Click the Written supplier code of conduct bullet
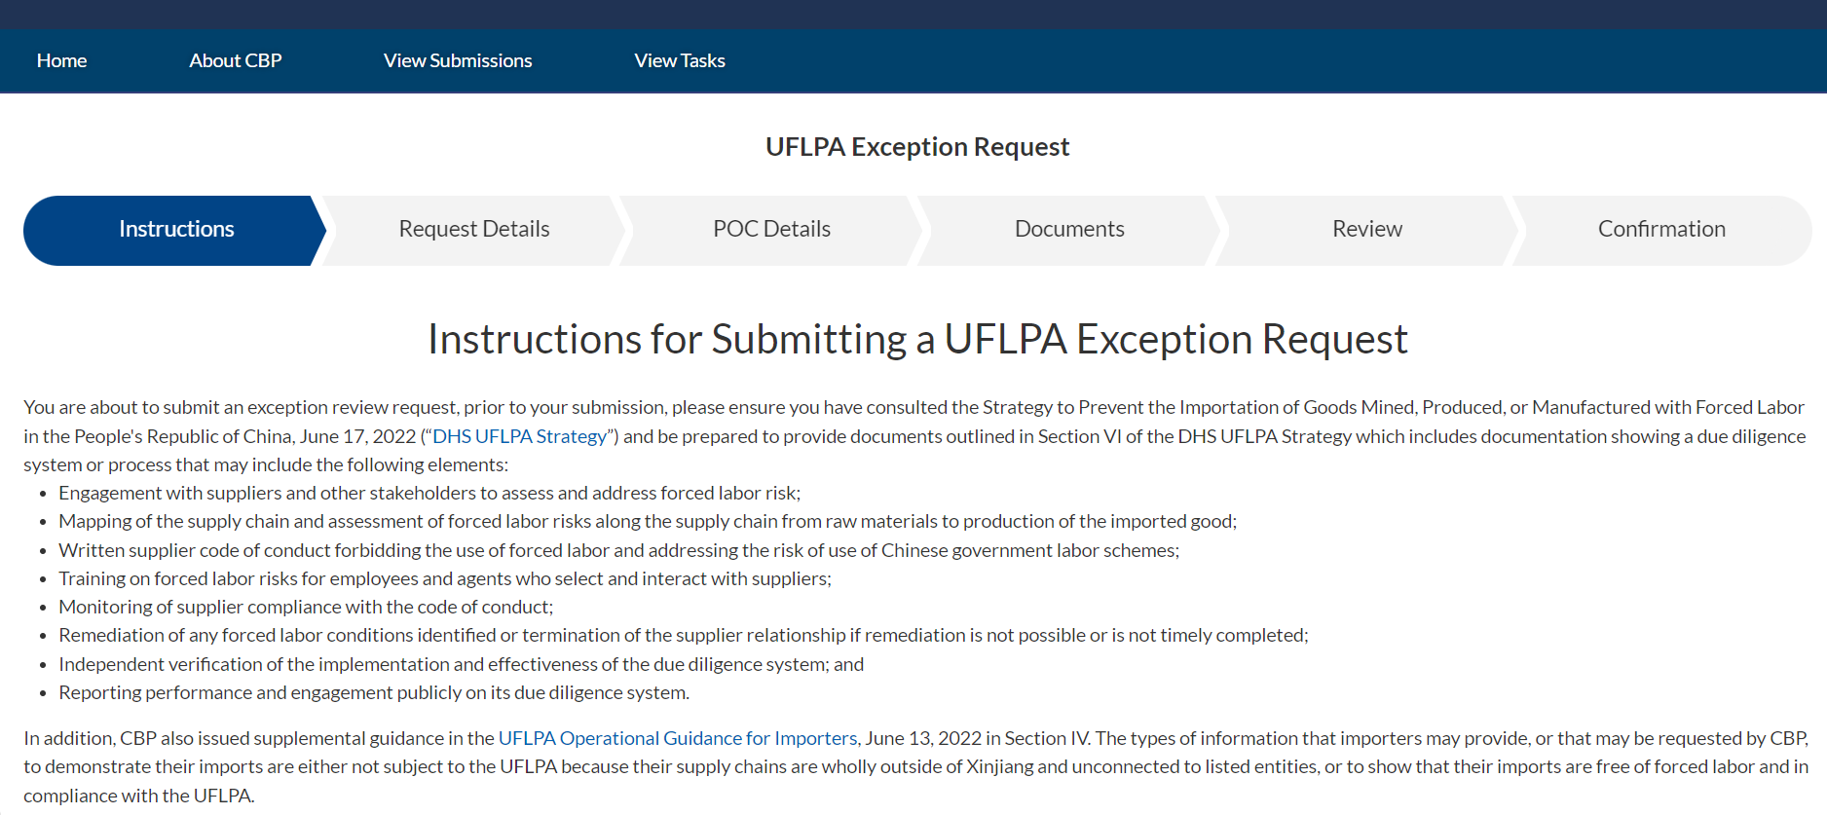Image resolution: width=1827 pixels, height=815 pixels. 618,550
